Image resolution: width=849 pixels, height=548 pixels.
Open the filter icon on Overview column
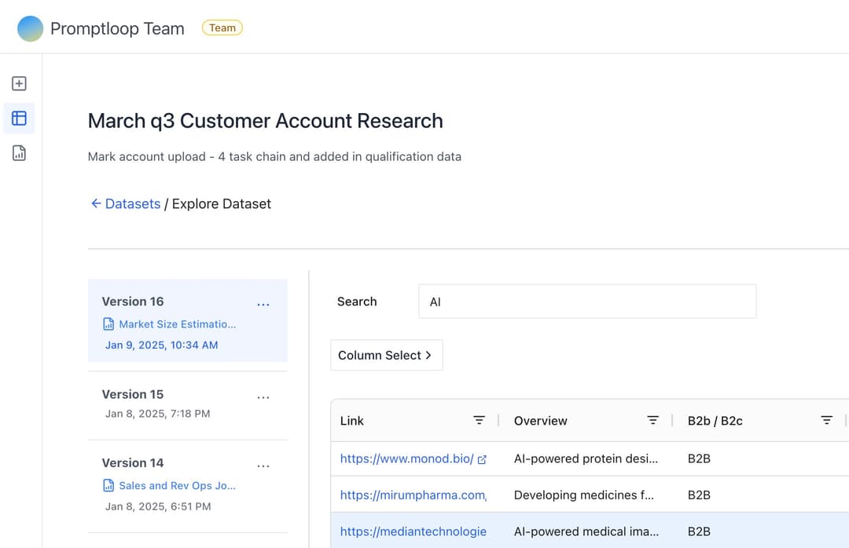[652, 420]
